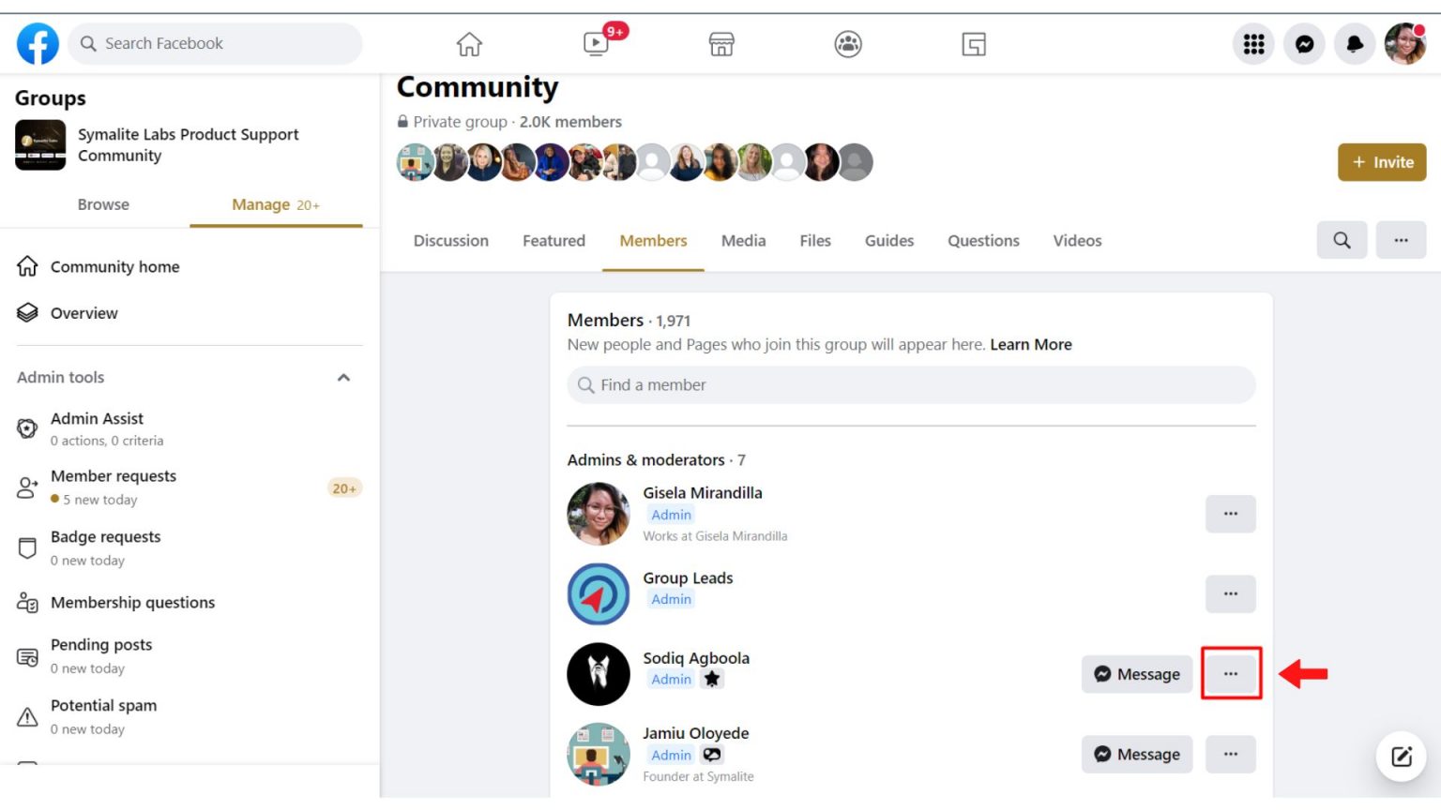Open Marketplace from the top navigation
The height and width of the screenshot is (810, 1441).
click(720, 43)
